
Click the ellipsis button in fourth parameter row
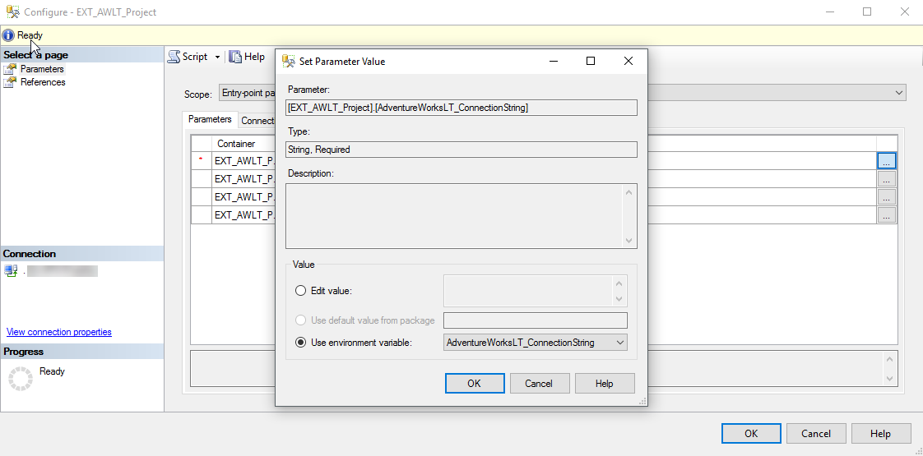click(887, 214)
